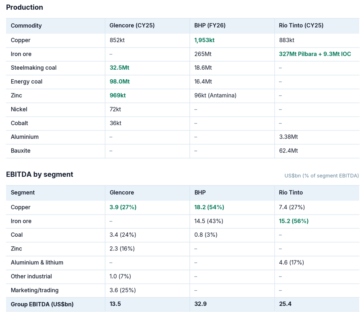Click BHP steelmaking coal "18.6Mt"
Screen dimensions: 362x314
point(203,68)
